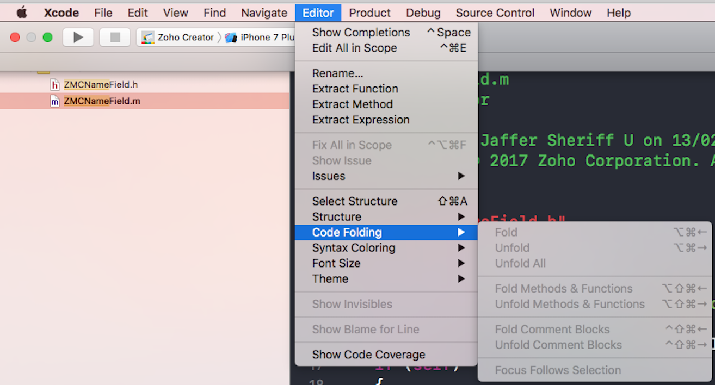Open the Product menu in menu bar

tap(369, 13)
